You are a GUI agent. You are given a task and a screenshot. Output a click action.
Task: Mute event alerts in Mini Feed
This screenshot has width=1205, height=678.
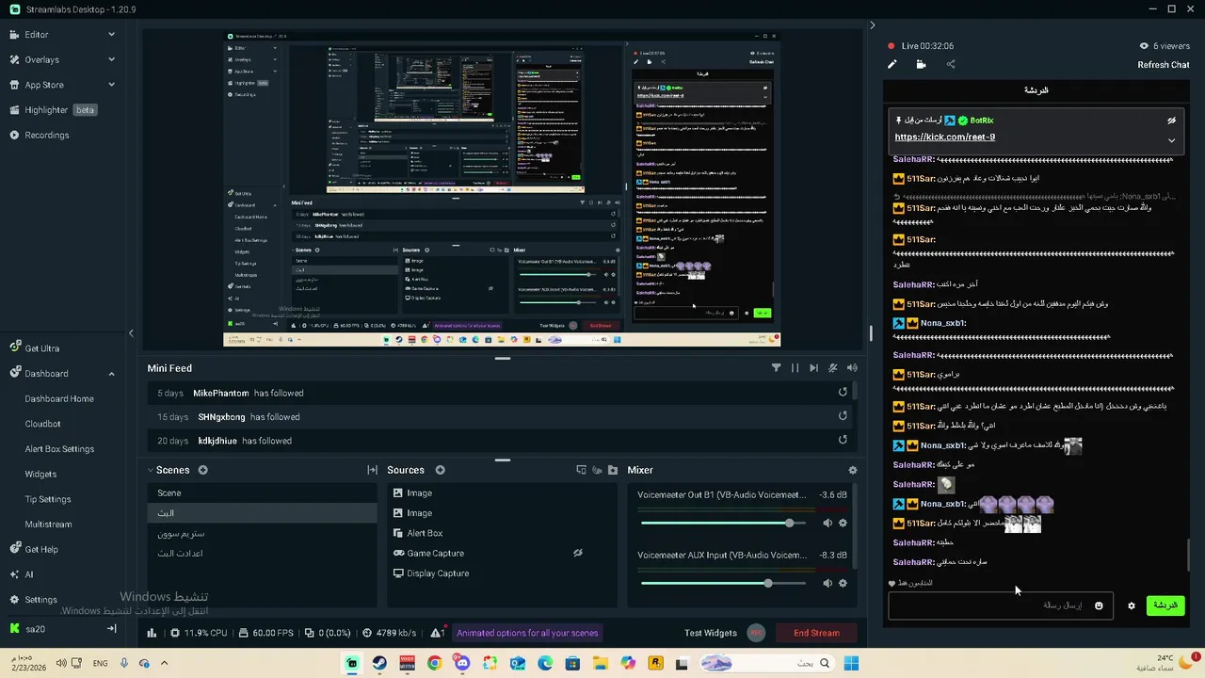point(833,368)
